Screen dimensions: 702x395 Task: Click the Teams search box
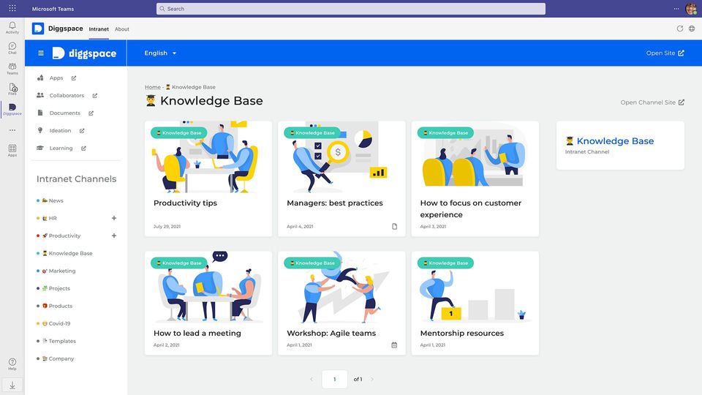click(x=350, y=9)
